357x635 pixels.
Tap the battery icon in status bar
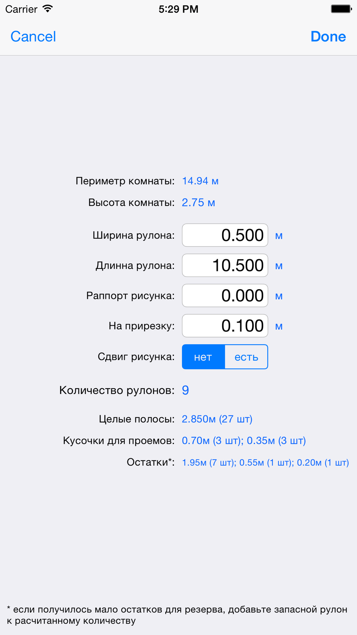point(341,9)
